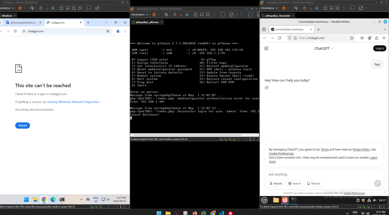Viewport: 389px width, 215px height.
Task: Open the Firefox extensions puzzle icon
Action: tap(376, 38)
